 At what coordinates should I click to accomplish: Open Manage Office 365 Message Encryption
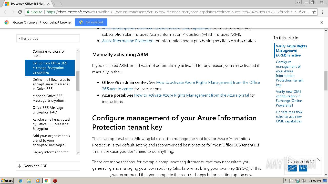tap(48, 98)
